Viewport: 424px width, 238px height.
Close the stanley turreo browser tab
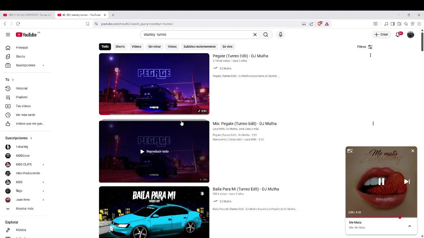tap(105, 15)
